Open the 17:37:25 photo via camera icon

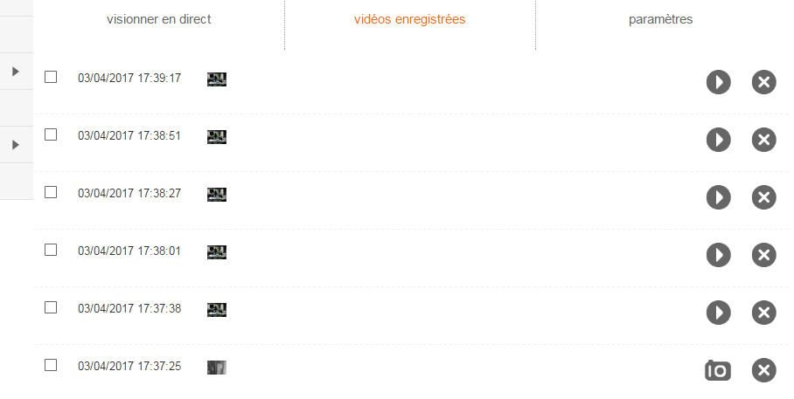pos(717,370)
